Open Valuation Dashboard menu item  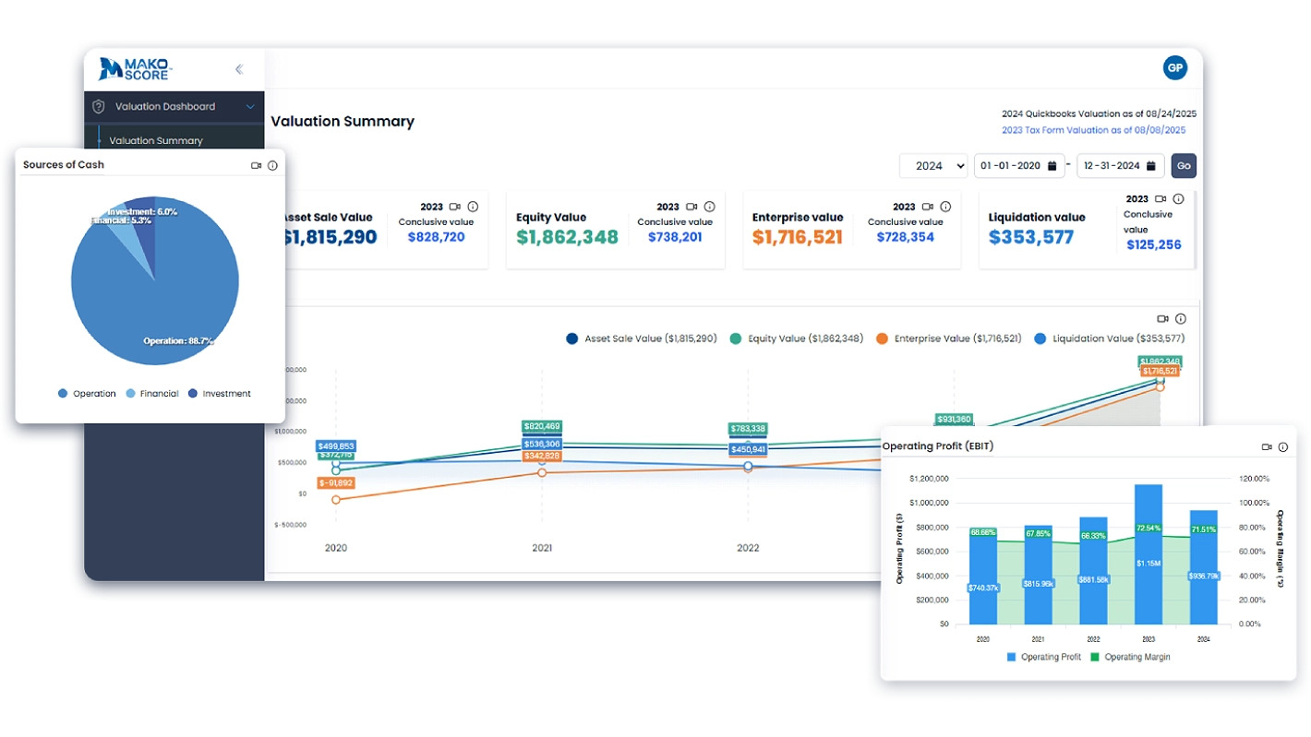(164, 107)
